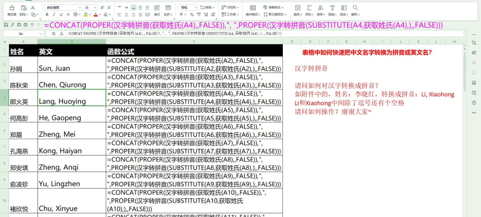The image size is (481, 217).
Task: Click the justify alignment icon
Action: click(140, 14)
